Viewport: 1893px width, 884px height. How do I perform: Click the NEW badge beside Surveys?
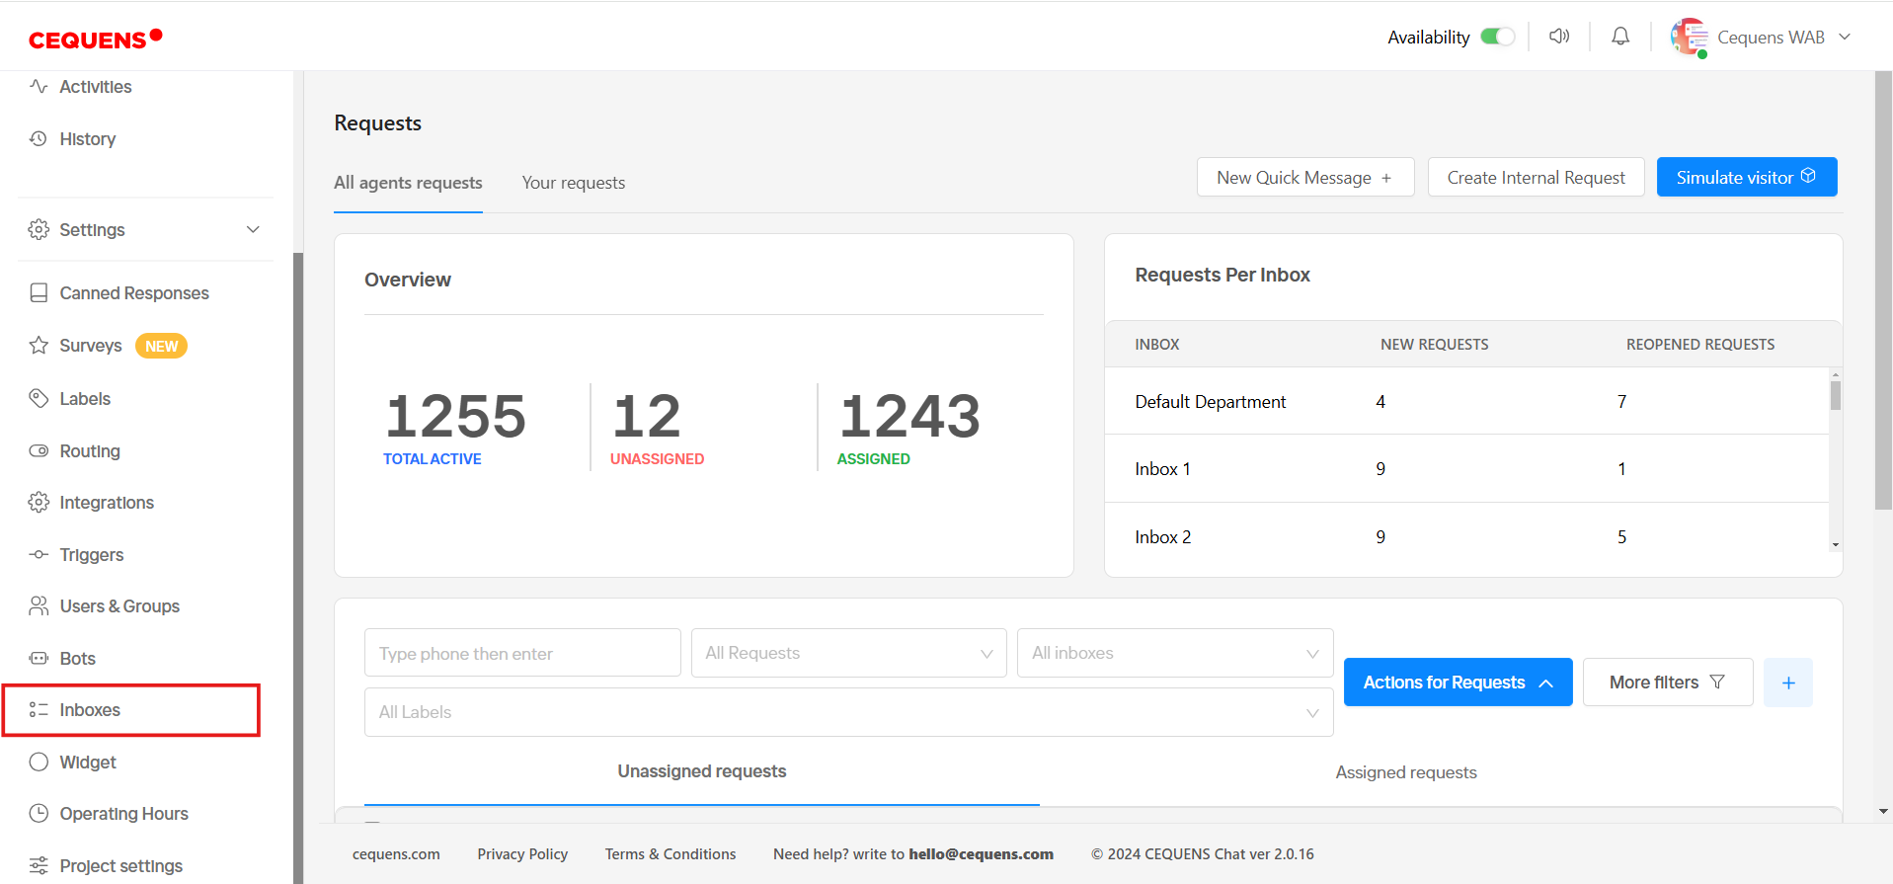[x=162, y=346]
